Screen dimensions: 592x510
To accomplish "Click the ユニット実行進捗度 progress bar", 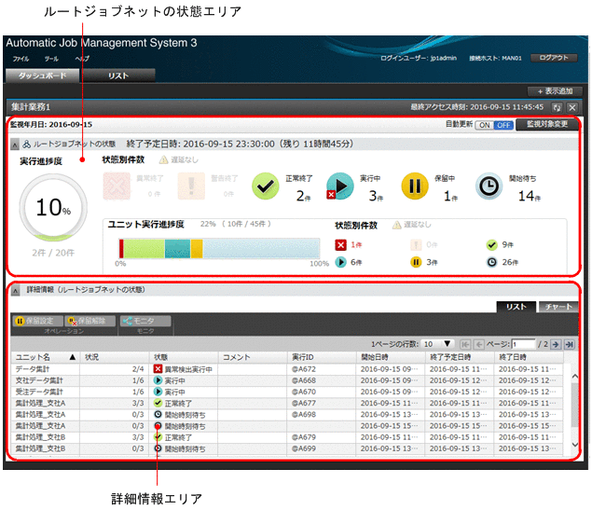I will pos(219,248).
